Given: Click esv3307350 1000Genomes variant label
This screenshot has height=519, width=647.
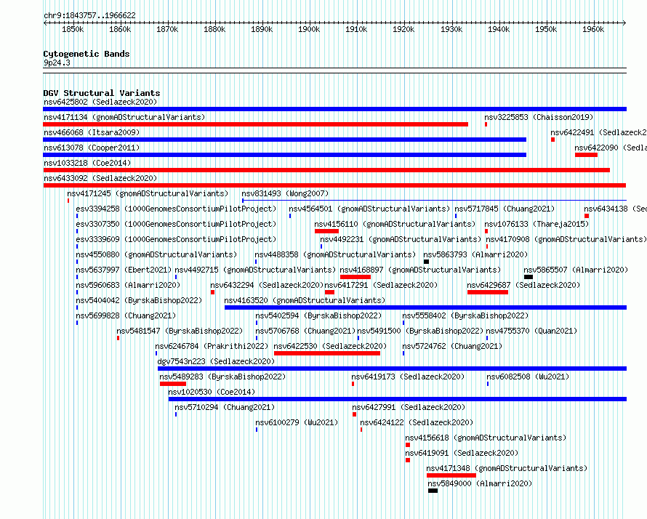Looking at the screenshot, I should pyautogui.click(x=176, y=224).
